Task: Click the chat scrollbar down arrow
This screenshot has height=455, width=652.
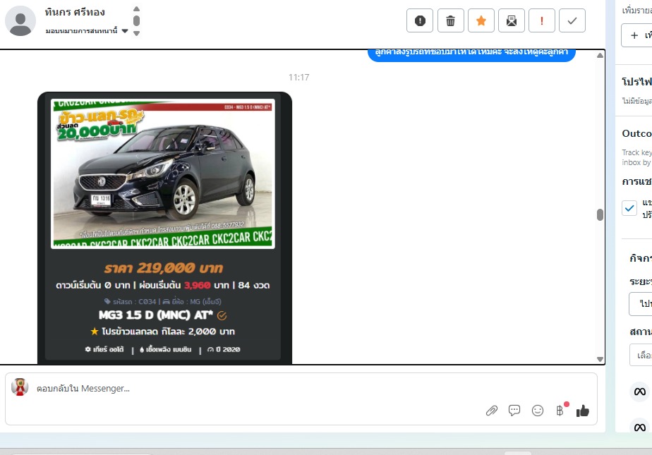Action: (x=600, y=359)
